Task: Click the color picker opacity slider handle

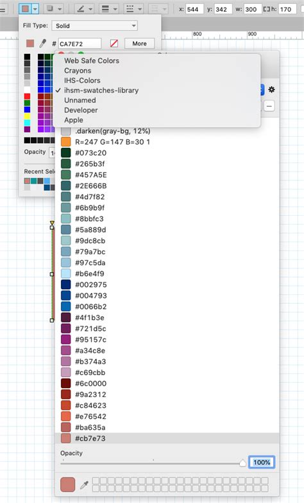Action: pyautogui.click(x=243, y=463)
